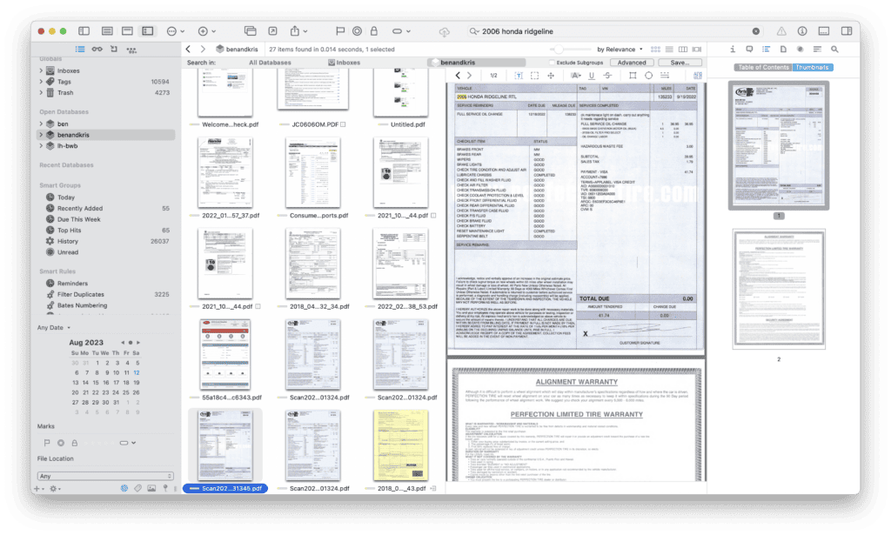Select the benandkris database in sidebar
The width and height of the screenshot is (891, 535).
click(x=105, y=135)
